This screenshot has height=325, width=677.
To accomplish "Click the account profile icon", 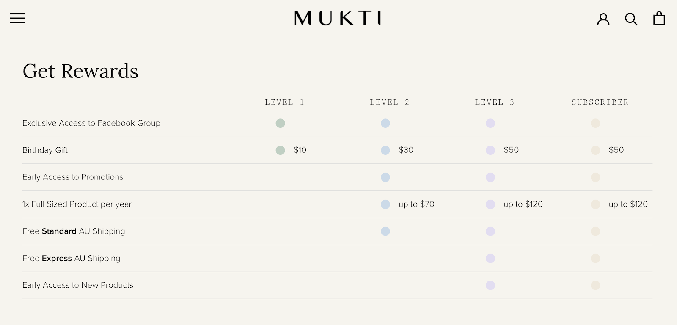I will tap(603, 19).
